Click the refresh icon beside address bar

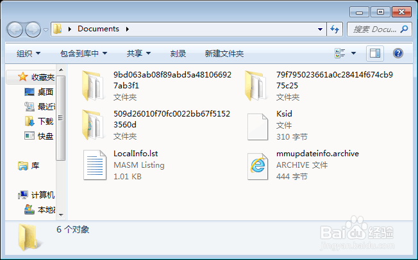tap(335, 29)
